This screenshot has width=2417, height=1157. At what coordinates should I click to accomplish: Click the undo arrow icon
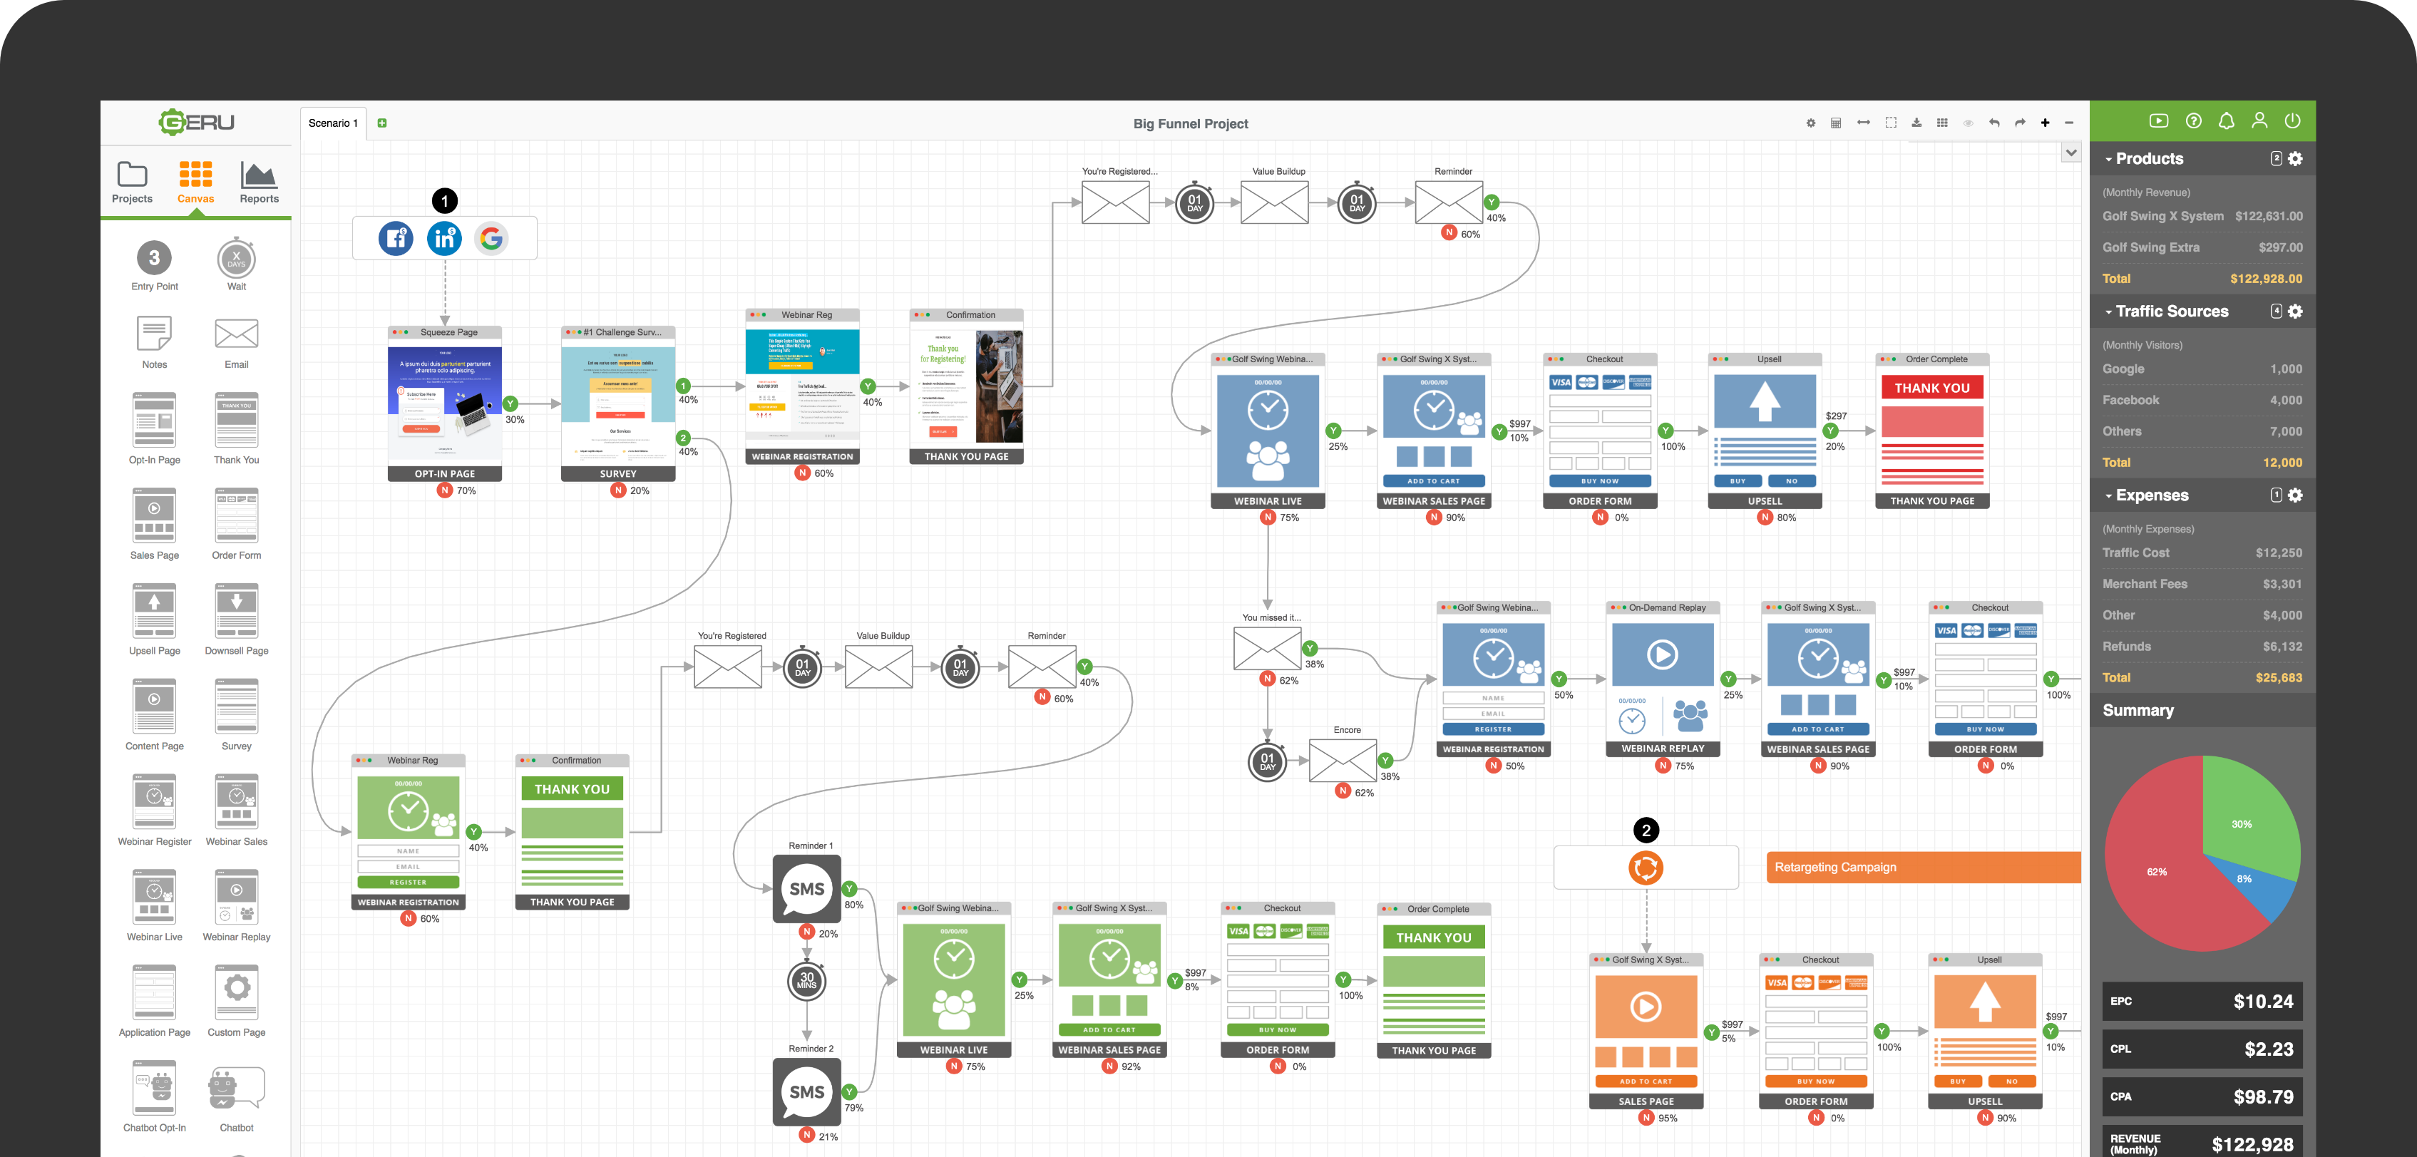(x=1993, y=123)
